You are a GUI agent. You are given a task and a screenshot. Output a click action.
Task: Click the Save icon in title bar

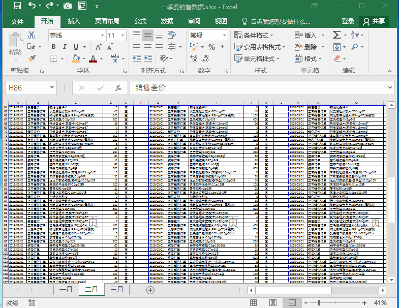(x=17, y=7)
